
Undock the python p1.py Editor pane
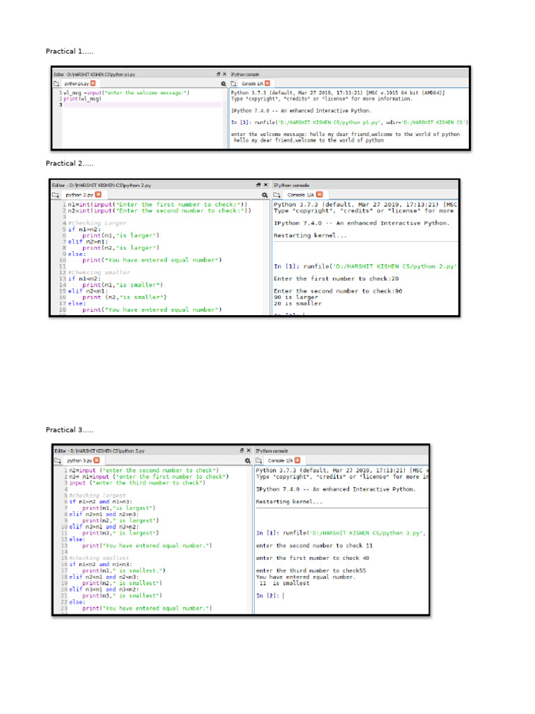218,74
